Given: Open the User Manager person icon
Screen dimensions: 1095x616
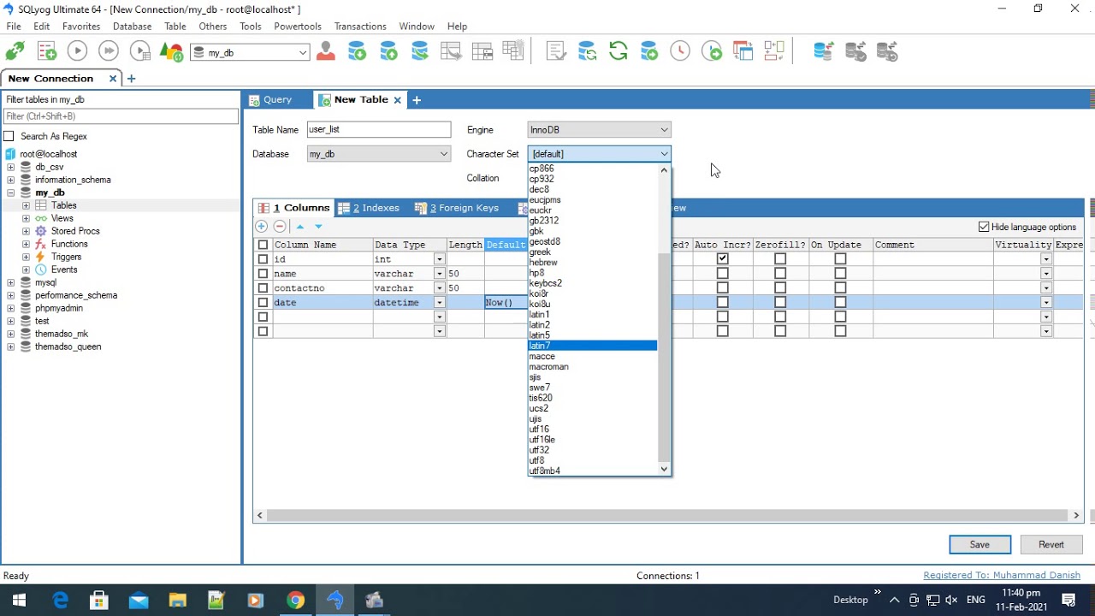Looking at the screenshot, I should 325,51.
